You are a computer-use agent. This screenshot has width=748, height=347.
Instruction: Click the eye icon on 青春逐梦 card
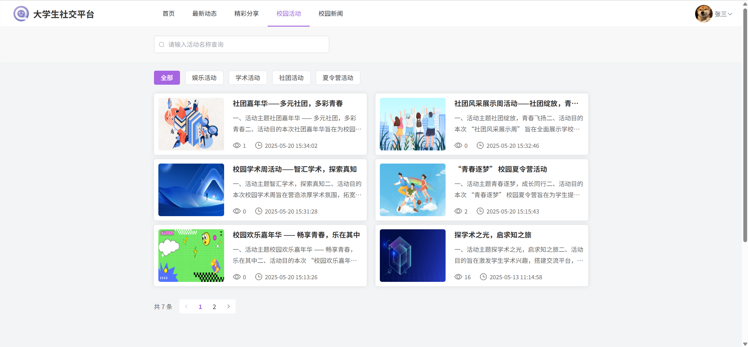tap(458, 211)
